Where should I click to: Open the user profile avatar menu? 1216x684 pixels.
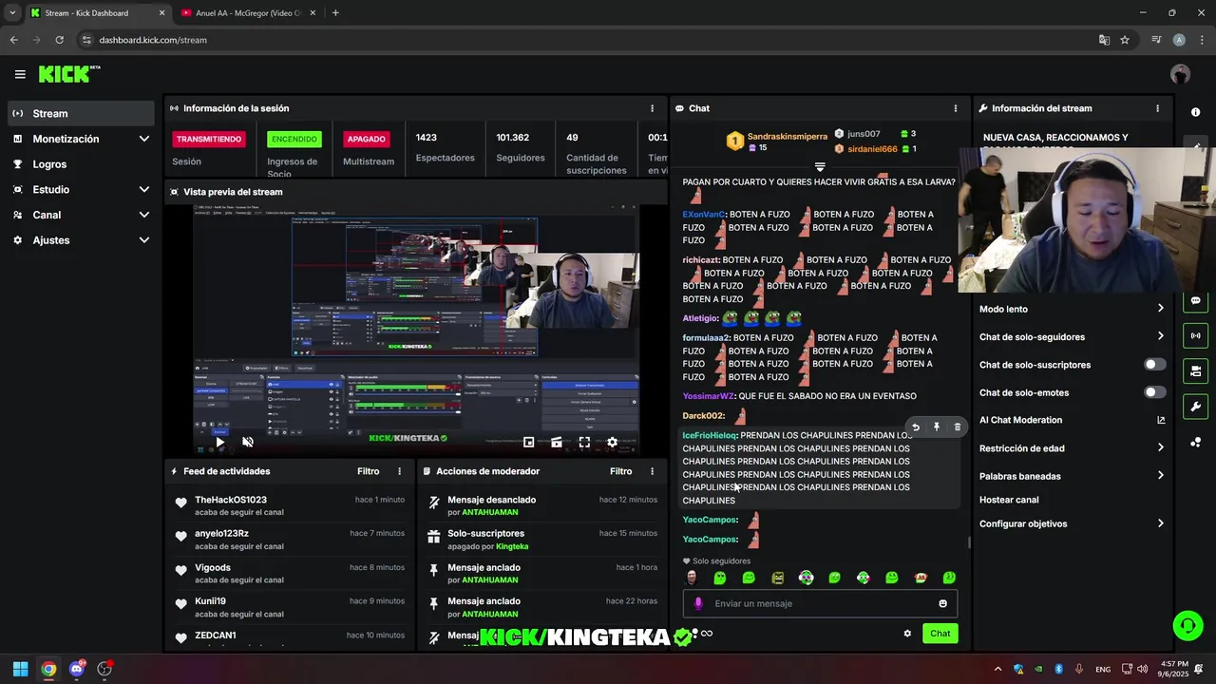[x=1180, y=74]
